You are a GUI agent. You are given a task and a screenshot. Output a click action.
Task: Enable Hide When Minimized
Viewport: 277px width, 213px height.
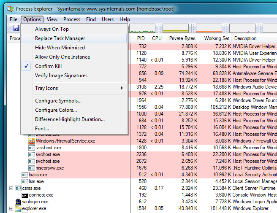point(74,48)
